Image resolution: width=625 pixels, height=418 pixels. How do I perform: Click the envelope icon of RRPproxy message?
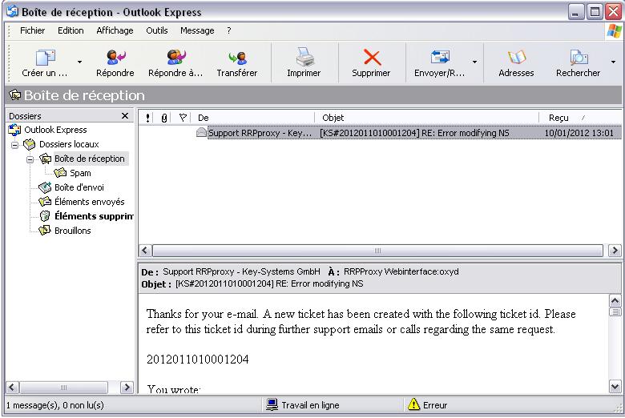tap(201, 132)
